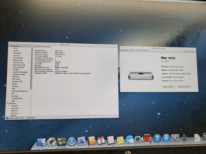This screenshot has width=206, height=154.
Task: Open System Preferences gear icon
Action: (175, 138)
